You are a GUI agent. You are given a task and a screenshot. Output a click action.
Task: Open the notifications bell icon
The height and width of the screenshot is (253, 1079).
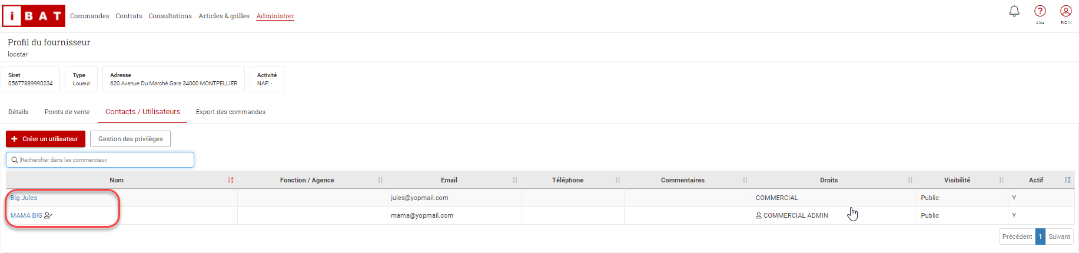click(1014, 11)
